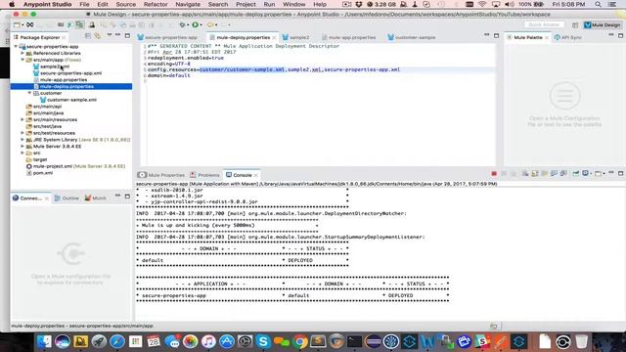This screenshot has height=352, width=626.
Task: Click the config.resources line in editor
Action: pyautogui.click(x=274, y=69)
